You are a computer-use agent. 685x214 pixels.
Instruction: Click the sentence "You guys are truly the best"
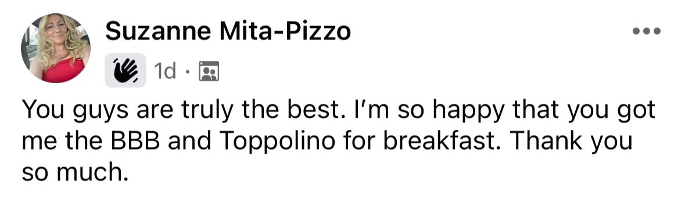click(179, 111)
